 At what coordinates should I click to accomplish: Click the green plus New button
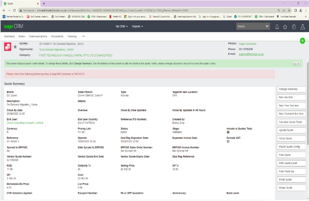point(302,41)
